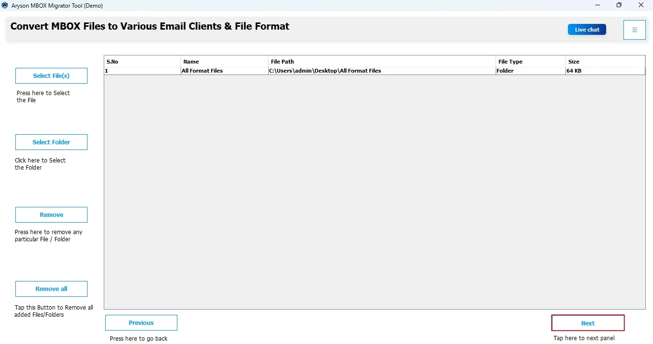Click the Aryson app logo in title bar
This screenshot has height=344, width=653.
click(x=5, y=6)
